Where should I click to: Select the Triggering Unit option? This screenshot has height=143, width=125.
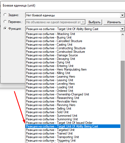[x=73, y=141]
